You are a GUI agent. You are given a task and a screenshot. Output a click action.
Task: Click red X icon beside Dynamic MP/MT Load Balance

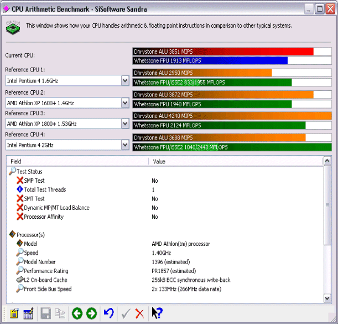20,208
